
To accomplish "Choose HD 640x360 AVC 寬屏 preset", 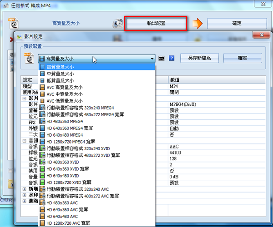I will [96, 209].
